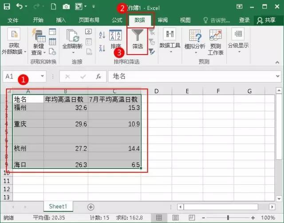Select column D header
Viewport: 284px width, 223px height.
point(157,91)
